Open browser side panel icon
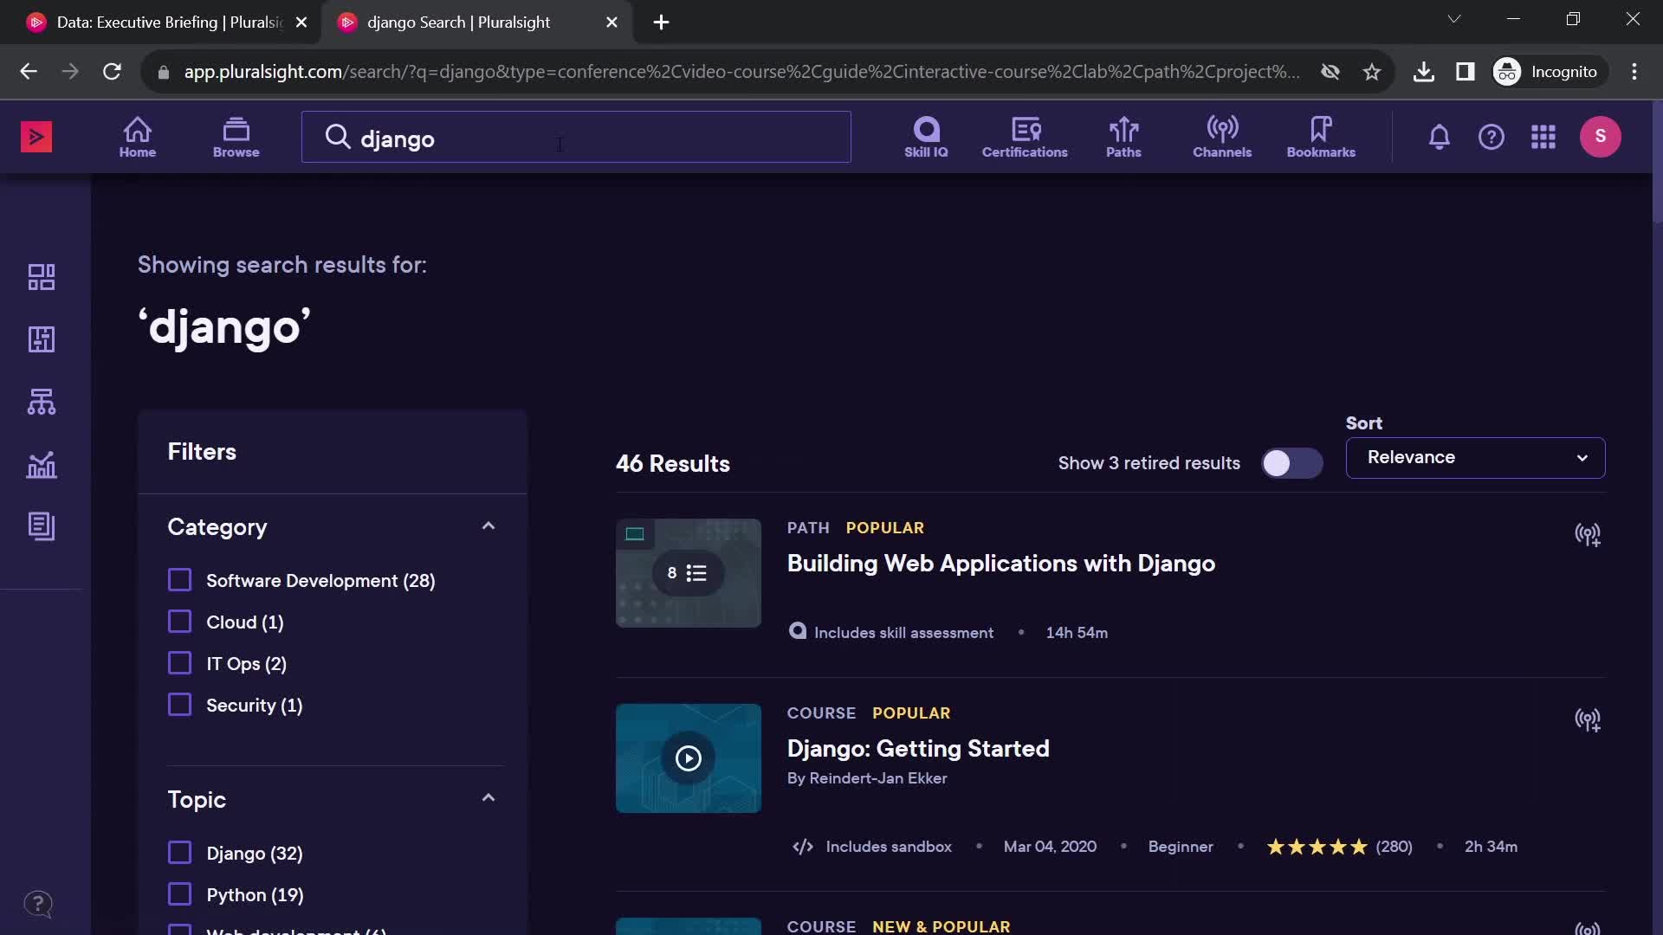This screenshot has width=1663, height=935. pos(1465,72)
